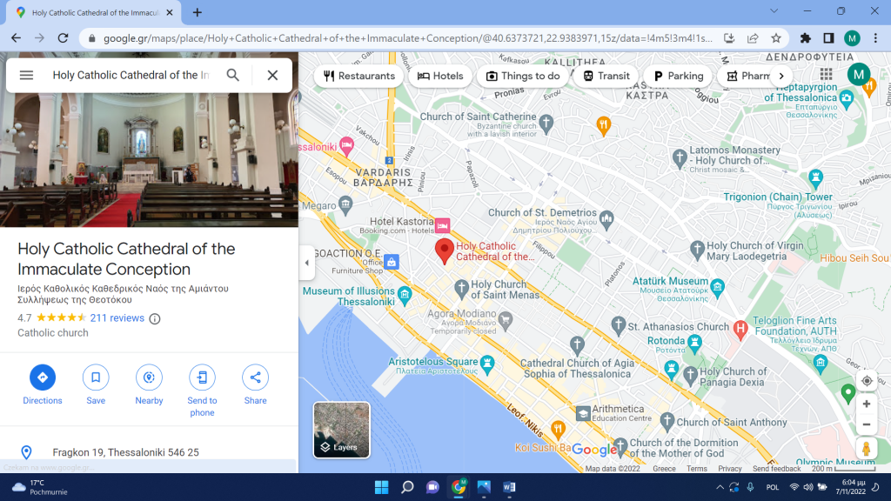The width and height of the screenshot is (891, 501).
Task: Collapse the side panel
Action: [306, 263]
